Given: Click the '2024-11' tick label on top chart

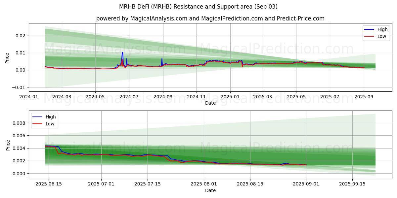Looking at the screenshot, I should tap(197, 97).
